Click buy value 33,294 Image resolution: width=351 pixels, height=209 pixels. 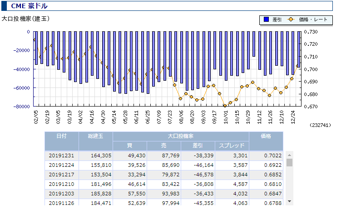137,175
